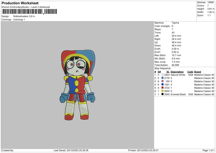The width and height of the screenshot is (216, 153).
Task: Click the Up value 48.4 mm
Action: [176, 42]
